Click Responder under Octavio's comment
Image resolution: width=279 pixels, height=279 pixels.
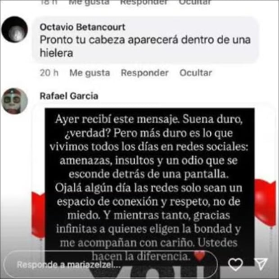(144, 73)
